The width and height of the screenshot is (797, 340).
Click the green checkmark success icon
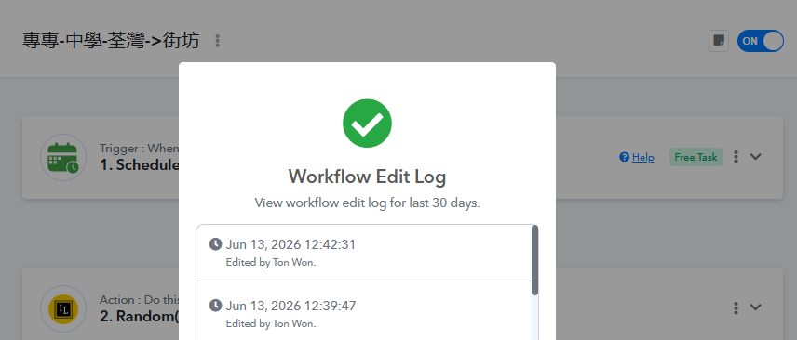click(367, 124)
